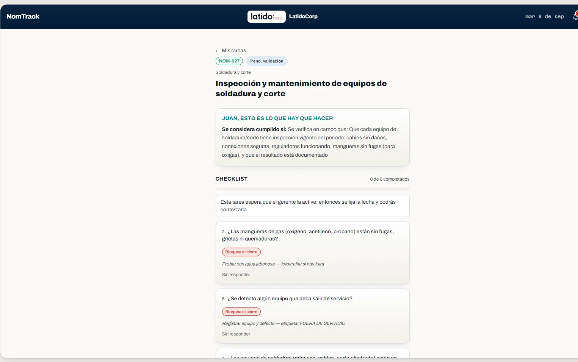Go back via Mis tareas link
Viewport: 578px width, 362px height.
coord(230,50)
